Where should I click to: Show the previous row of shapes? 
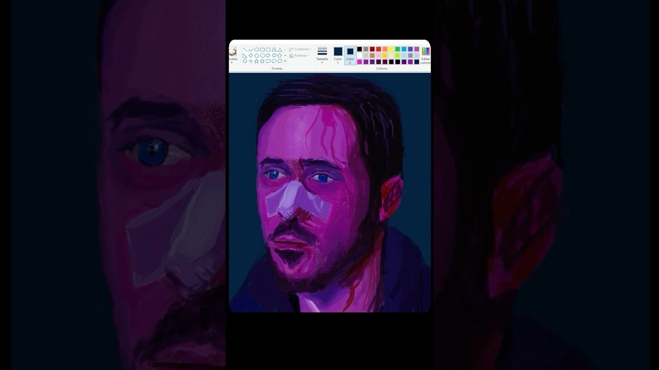pyautogui.click(x=285, y=50)
